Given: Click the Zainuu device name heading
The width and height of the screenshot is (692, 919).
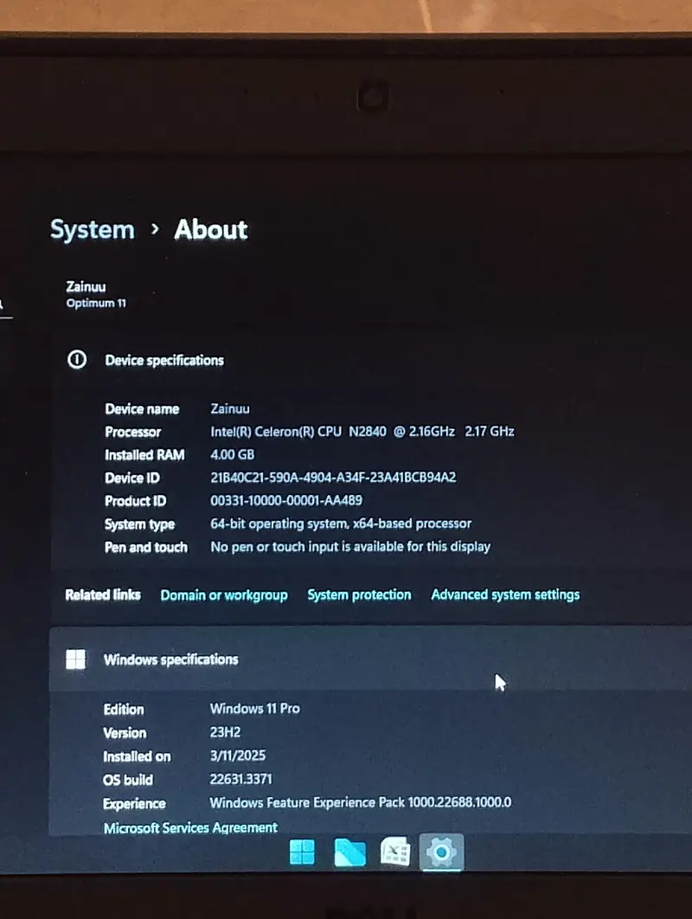Looking at the screenshot, I should [86, 286].
